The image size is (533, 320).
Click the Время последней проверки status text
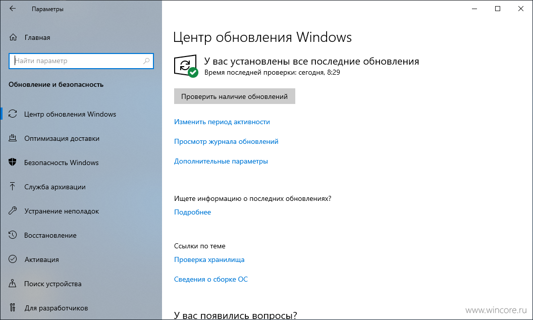(x=272, y=72)
